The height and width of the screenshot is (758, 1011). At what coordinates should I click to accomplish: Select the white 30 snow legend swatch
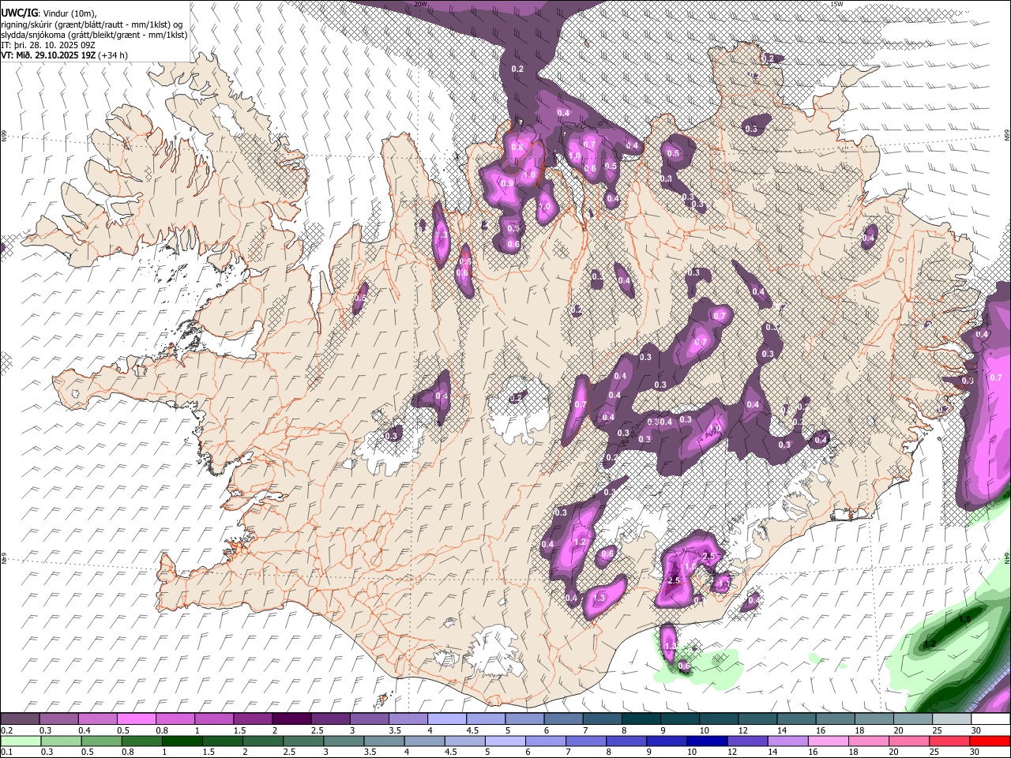tap(990, 719)
